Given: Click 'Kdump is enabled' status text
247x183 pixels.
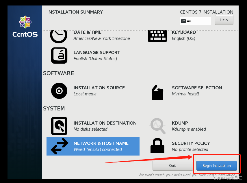Looking at the screenshot, I should point(189,129).
